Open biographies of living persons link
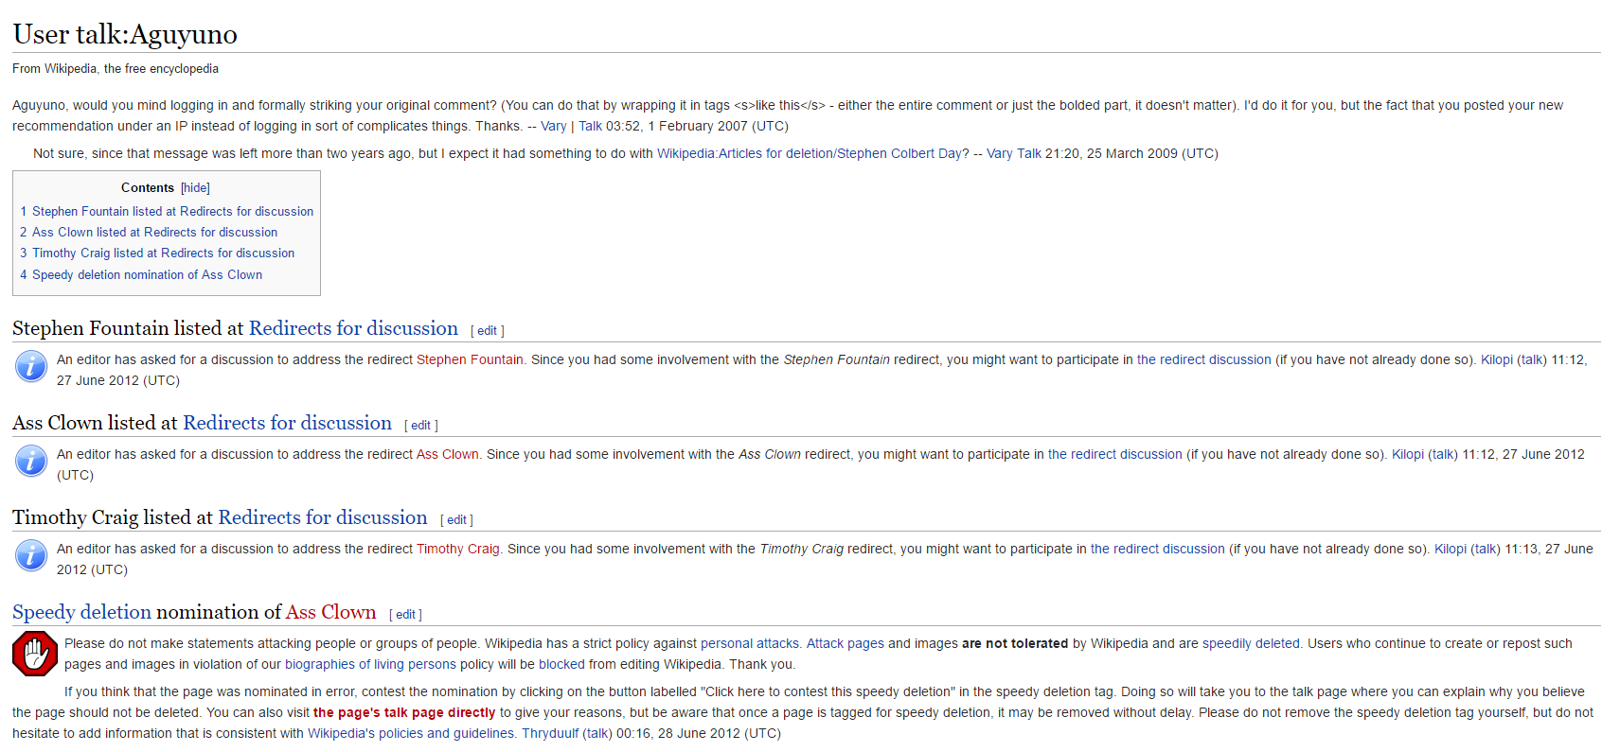 pyautogui.click(x=370, y=664)
